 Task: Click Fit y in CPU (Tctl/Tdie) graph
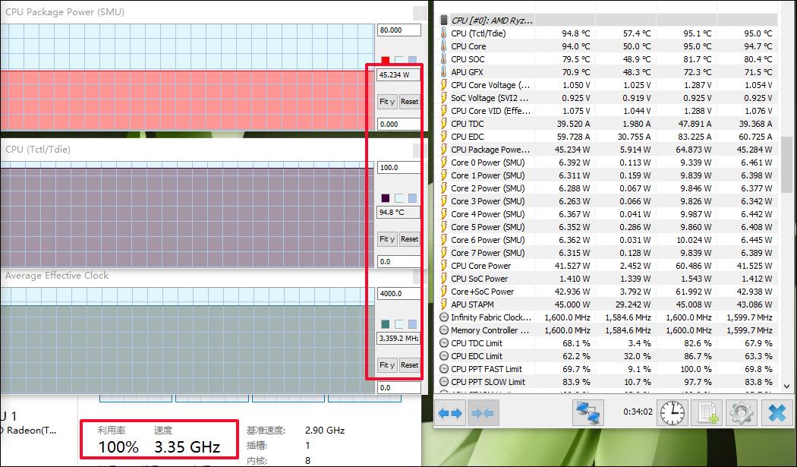tap(387, 238)
